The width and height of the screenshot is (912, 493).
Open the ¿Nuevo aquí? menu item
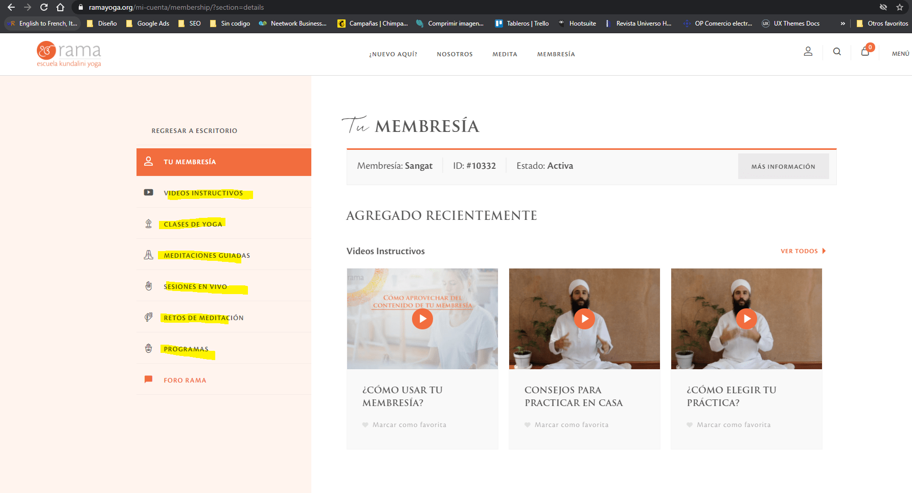[x=393, y=54]
